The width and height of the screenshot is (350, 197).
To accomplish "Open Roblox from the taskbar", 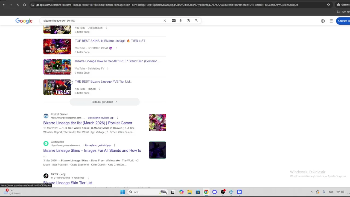I will point(239,192).
